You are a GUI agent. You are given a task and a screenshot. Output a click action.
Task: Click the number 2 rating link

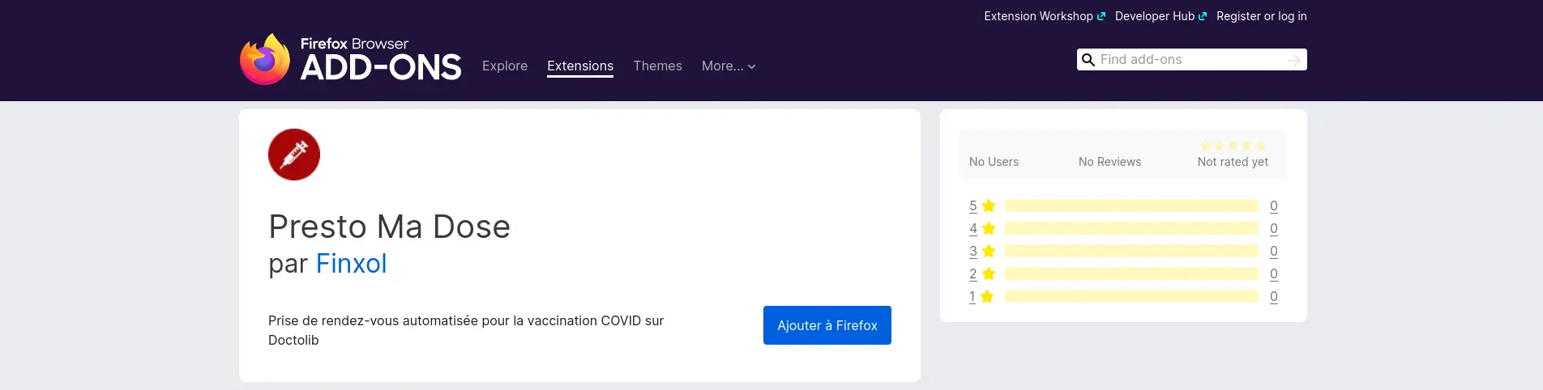[x=973, y=273]
